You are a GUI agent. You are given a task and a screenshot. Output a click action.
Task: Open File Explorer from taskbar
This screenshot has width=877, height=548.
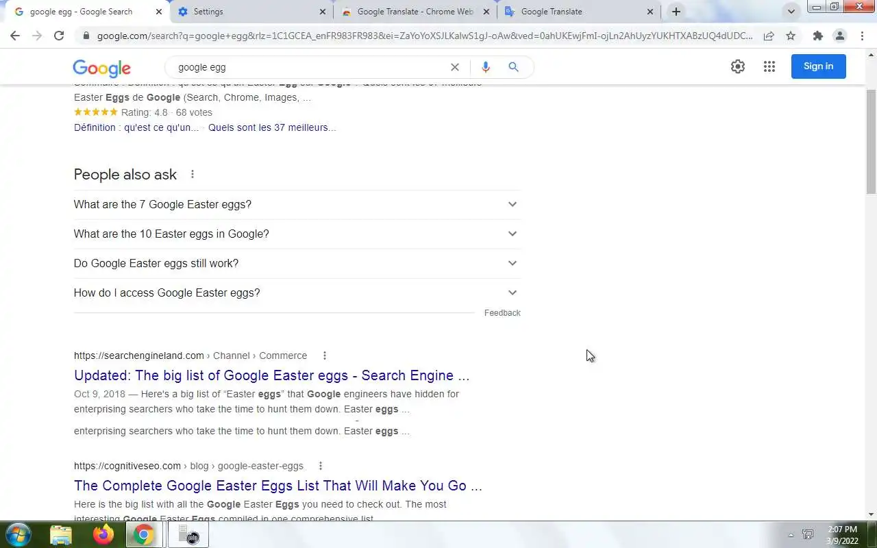click(61, 534)
